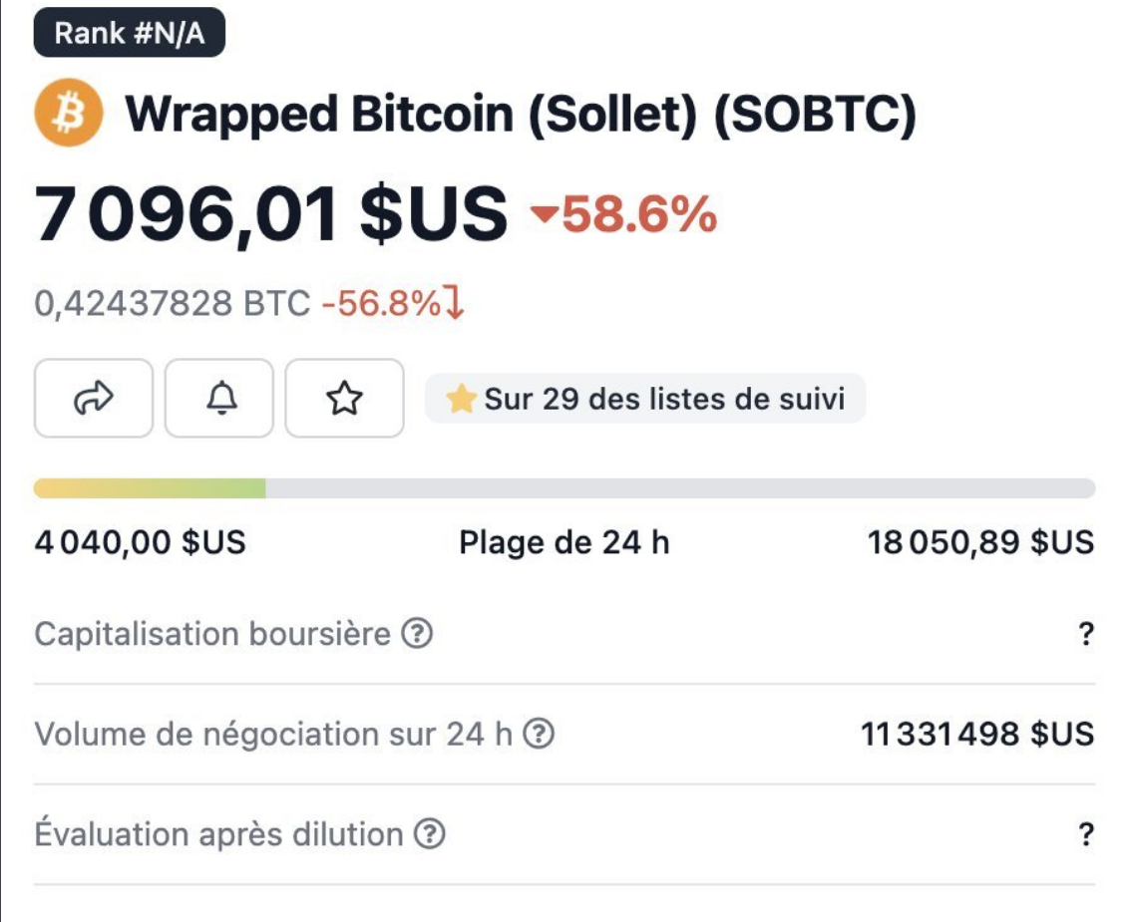Click the 11 331 498 $US volume value

click(x=977, y=735)
